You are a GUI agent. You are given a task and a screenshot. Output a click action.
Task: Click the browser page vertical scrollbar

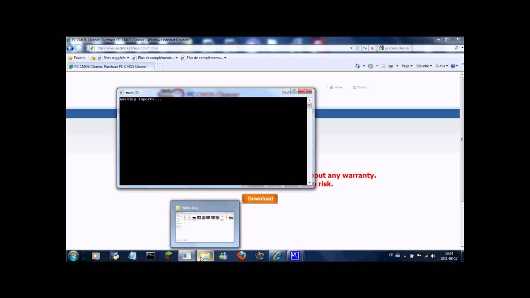tap(462, 160)
